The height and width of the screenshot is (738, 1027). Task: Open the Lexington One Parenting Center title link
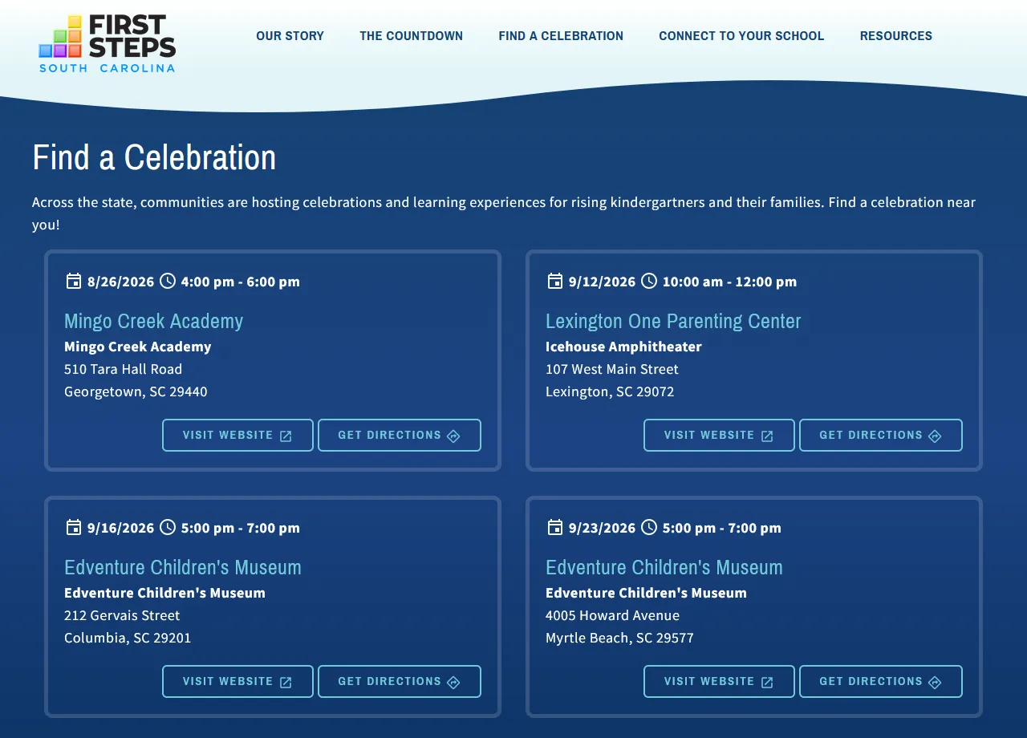(673, 321)
